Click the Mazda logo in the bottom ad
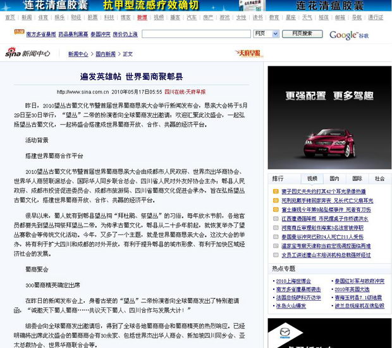This screenshot has height=348, width=392. click(285, 333)
